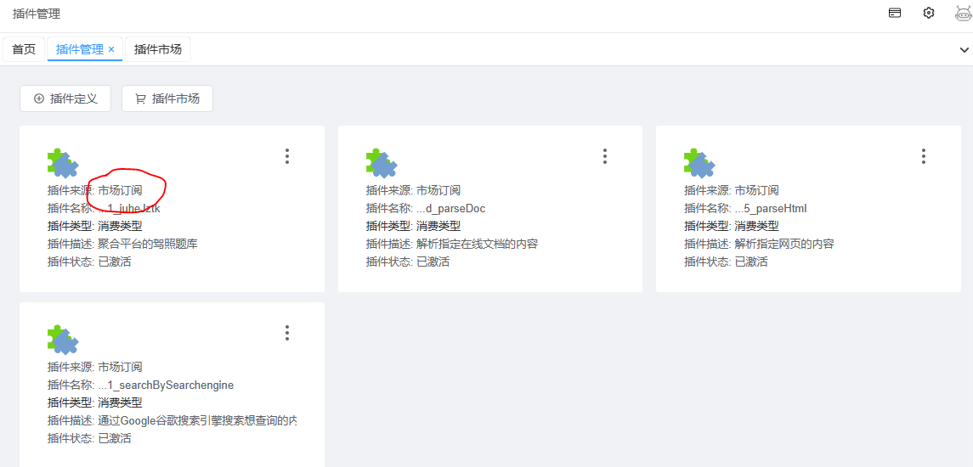Click puzzle icon of juheJztk plugin
Viewport: 973px width, 467px height.
click(x=63, y=163)
